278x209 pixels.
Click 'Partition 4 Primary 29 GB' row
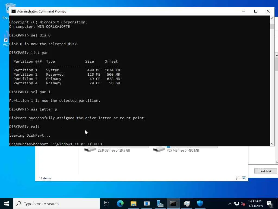[67, 83]
